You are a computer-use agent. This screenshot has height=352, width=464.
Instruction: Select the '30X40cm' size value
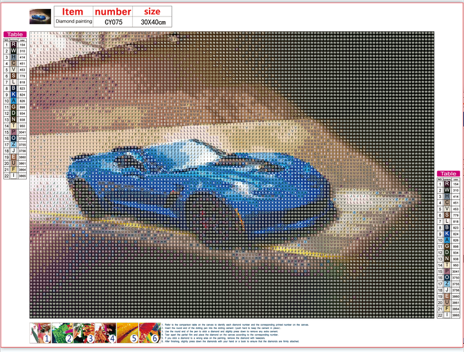pos(152,22)
